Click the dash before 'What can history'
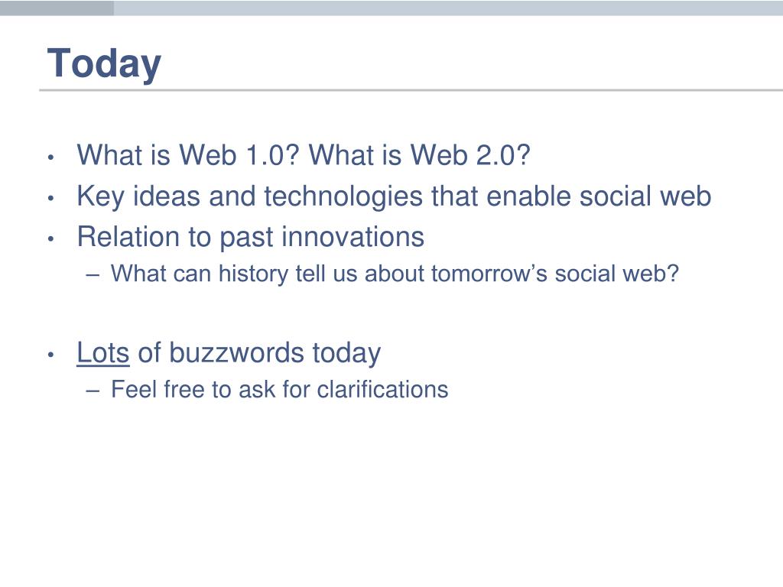Screen dimensions: 783x587 pos(93,275)
